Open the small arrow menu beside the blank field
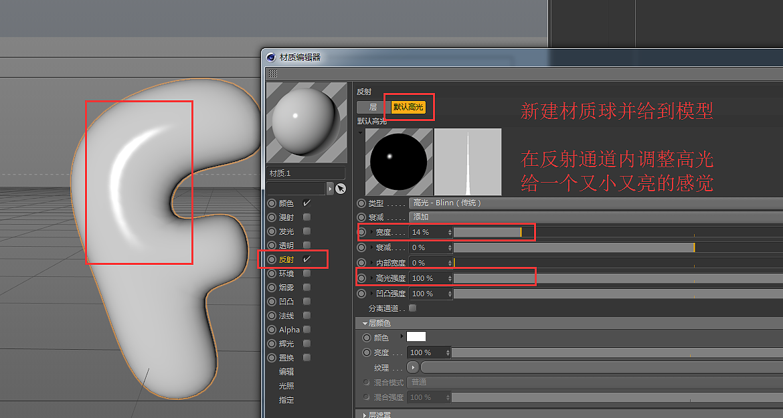 (x=329, y=189)
